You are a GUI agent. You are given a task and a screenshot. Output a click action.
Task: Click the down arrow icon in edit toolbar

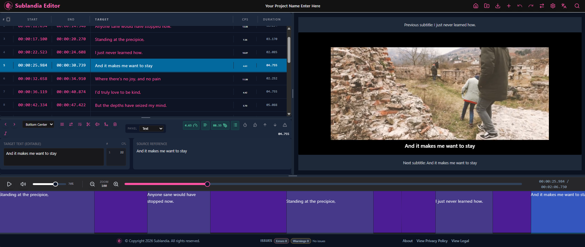275,125
